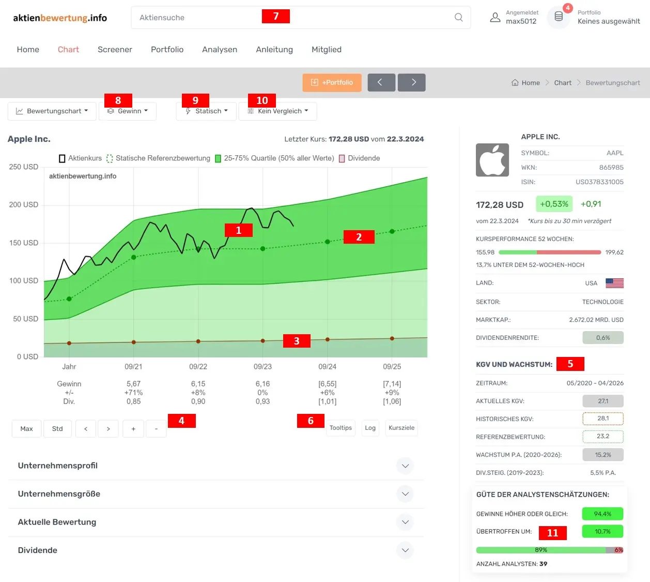
Task: Go to next stock with right arrow
Action: click(x=412, y=82)
